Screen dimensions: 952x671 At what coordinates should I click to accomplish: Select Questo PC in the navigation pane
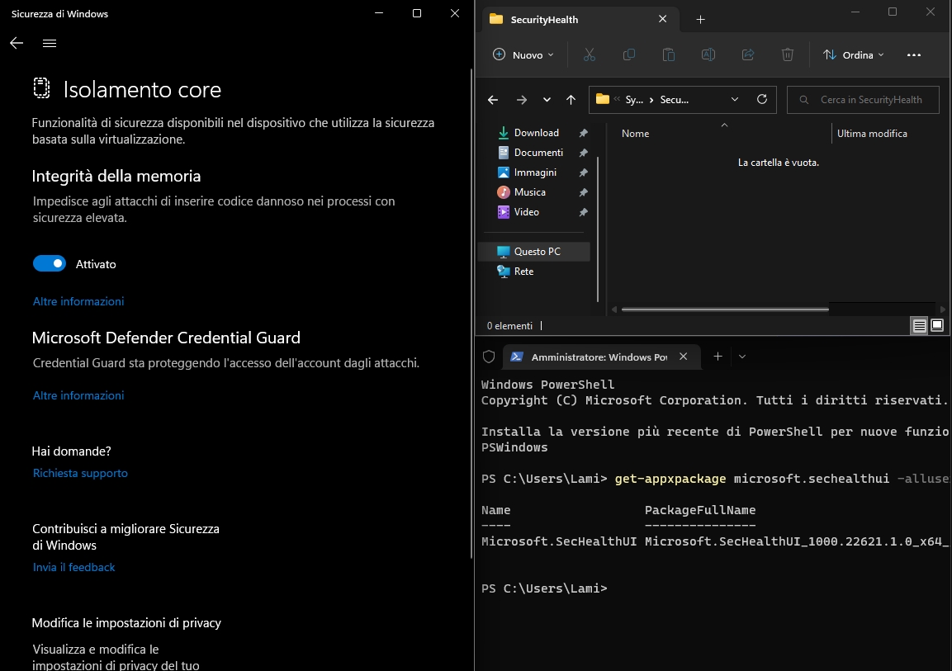coord(534,251)
